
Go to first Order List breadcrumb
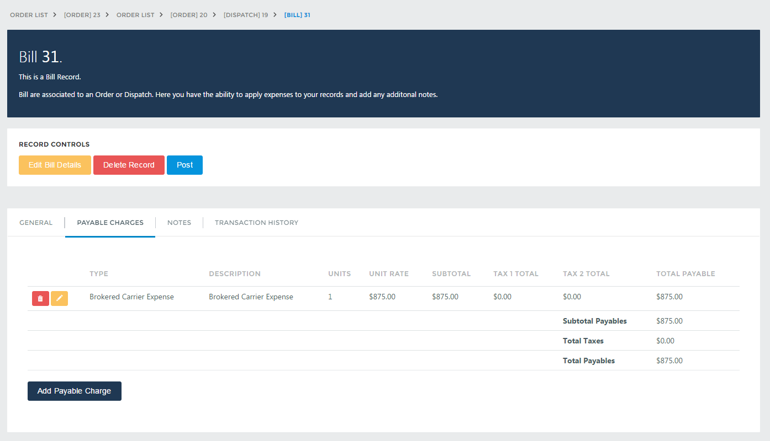point(29,15)
